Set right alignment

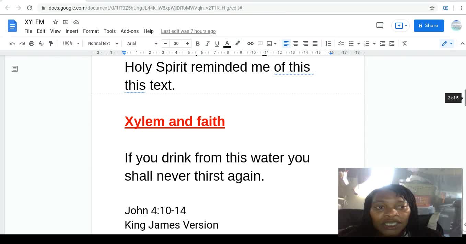point(305,44)
